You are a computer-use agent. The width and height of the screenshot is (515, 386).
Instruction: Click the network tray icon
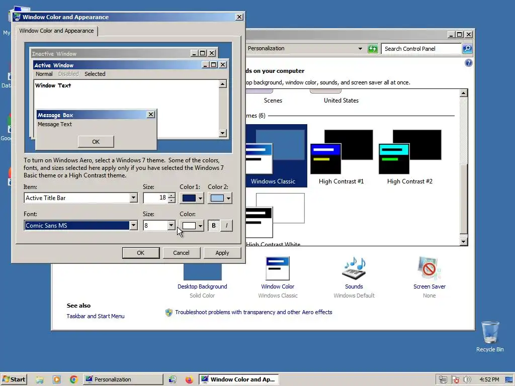(443, 380)
